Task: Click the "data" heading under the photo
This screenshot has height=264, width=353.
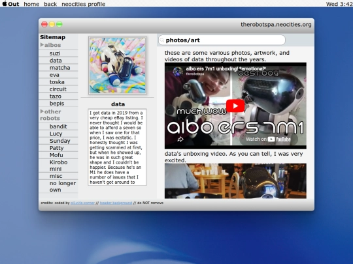Action: 118,104
